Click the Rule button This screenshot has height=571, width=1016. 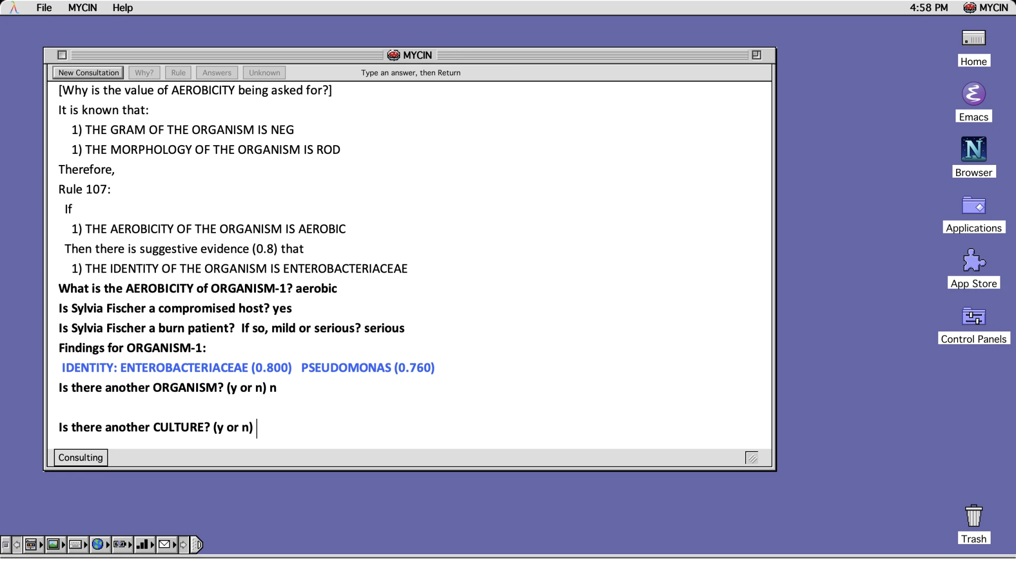(x=178, y=73)
